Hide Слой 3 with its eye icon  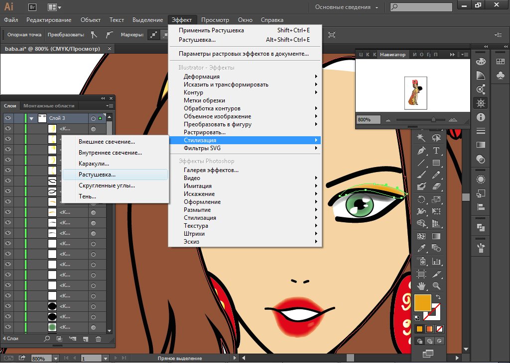[8, 118]
